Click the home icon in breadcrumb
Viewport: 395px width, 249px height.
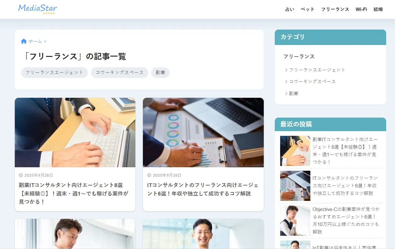point(24,41)
